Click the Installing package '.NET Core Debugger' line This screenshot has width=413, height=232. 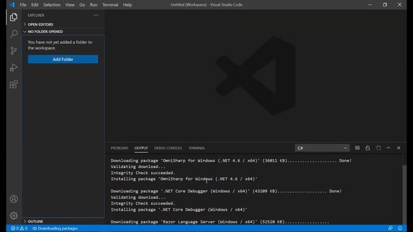click(179, 209)
